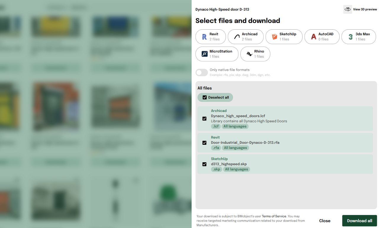The height and width of the screenshot is (228, 379).
Task: Open the Terms of Service link
Action: (x=274, y=216)
